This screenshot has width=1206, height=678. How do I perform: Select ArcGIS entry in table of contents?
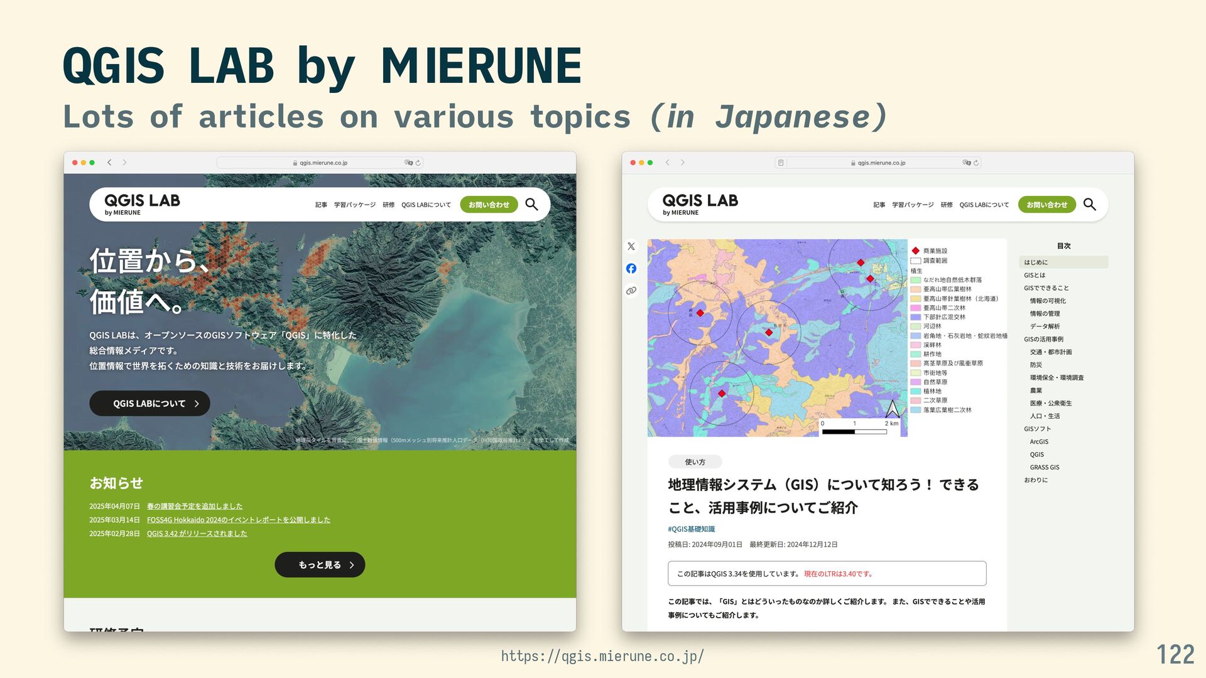(x=1039, y=442)
